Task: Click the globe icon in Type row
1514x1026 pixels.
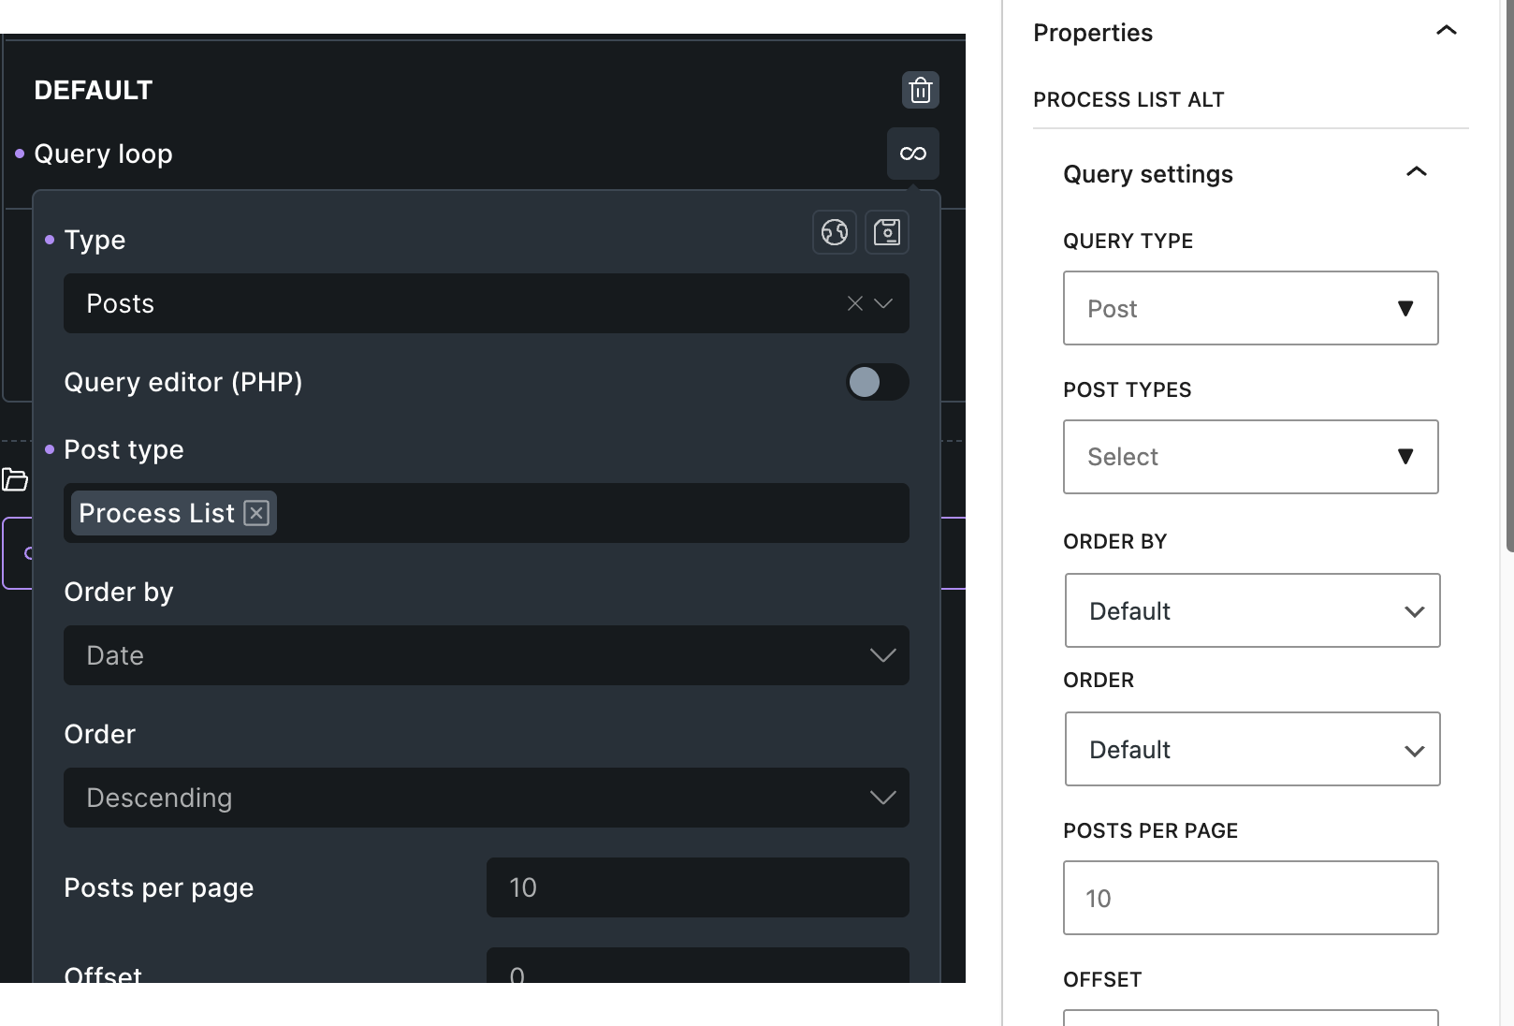Action: (834, 231)
